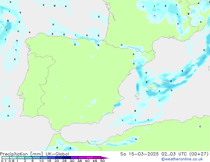Select the 35–40 mm legend swatch
Image resolution: width=210 pixels, height=162 pixels.
pos(82,158)
